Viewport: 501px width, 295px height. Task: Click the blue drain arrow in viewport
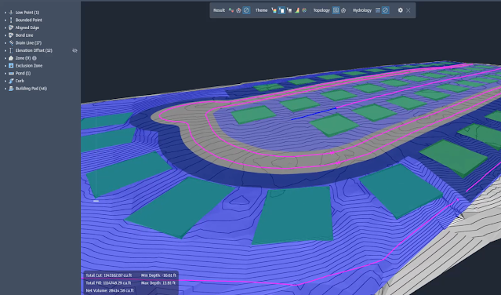point(314,114)
